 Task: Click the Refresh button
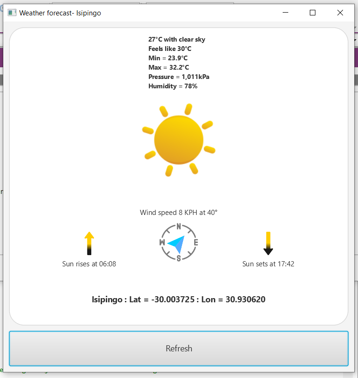(x=179, y=349)
